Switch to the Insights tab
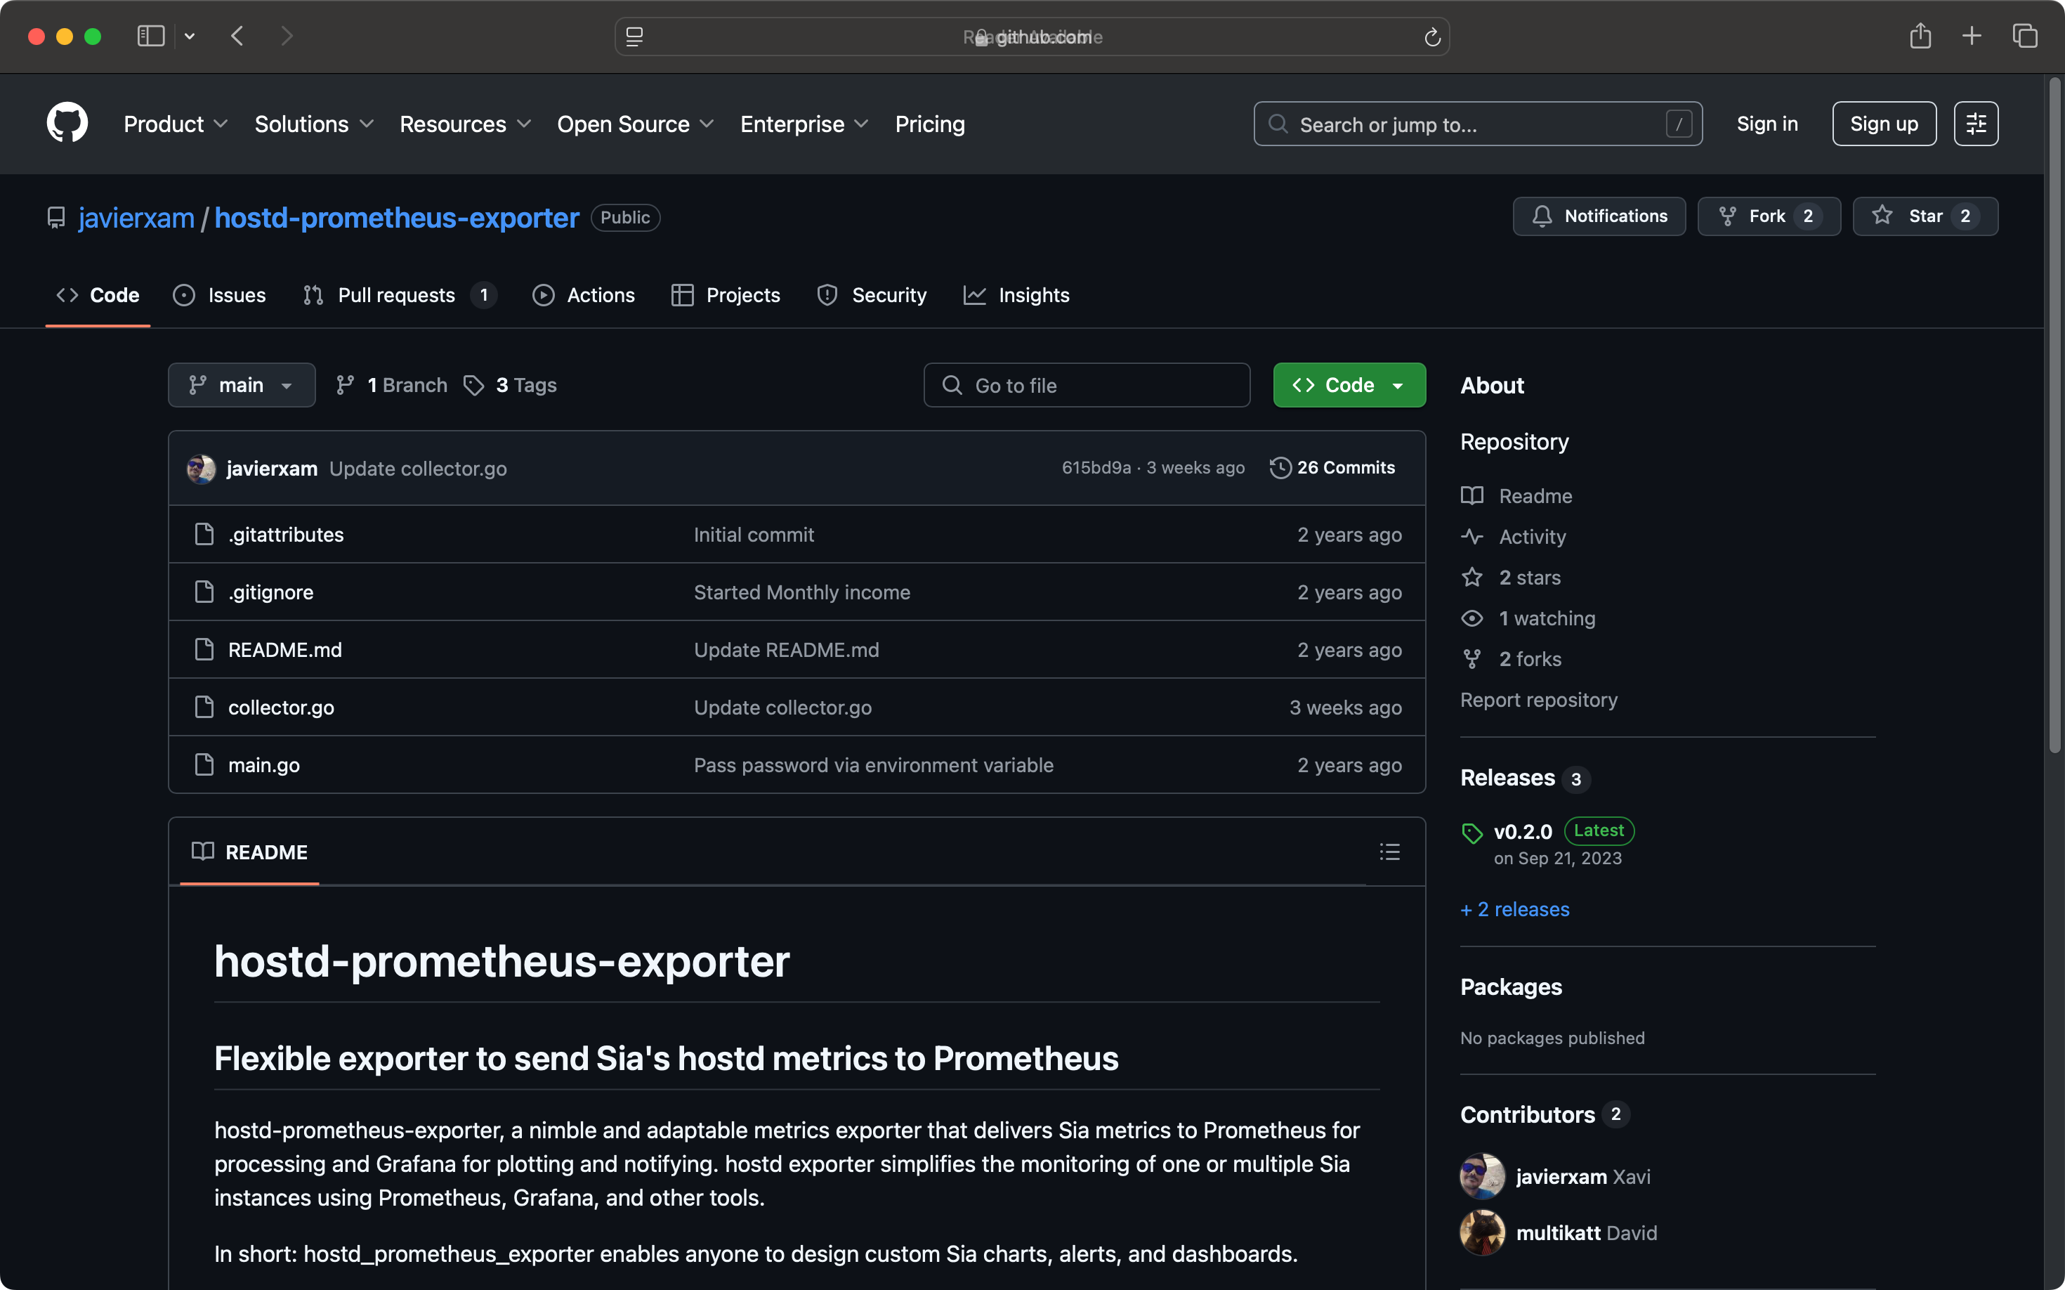Viewport: 2065px width, 1290px height. [x=1016, y=295]
